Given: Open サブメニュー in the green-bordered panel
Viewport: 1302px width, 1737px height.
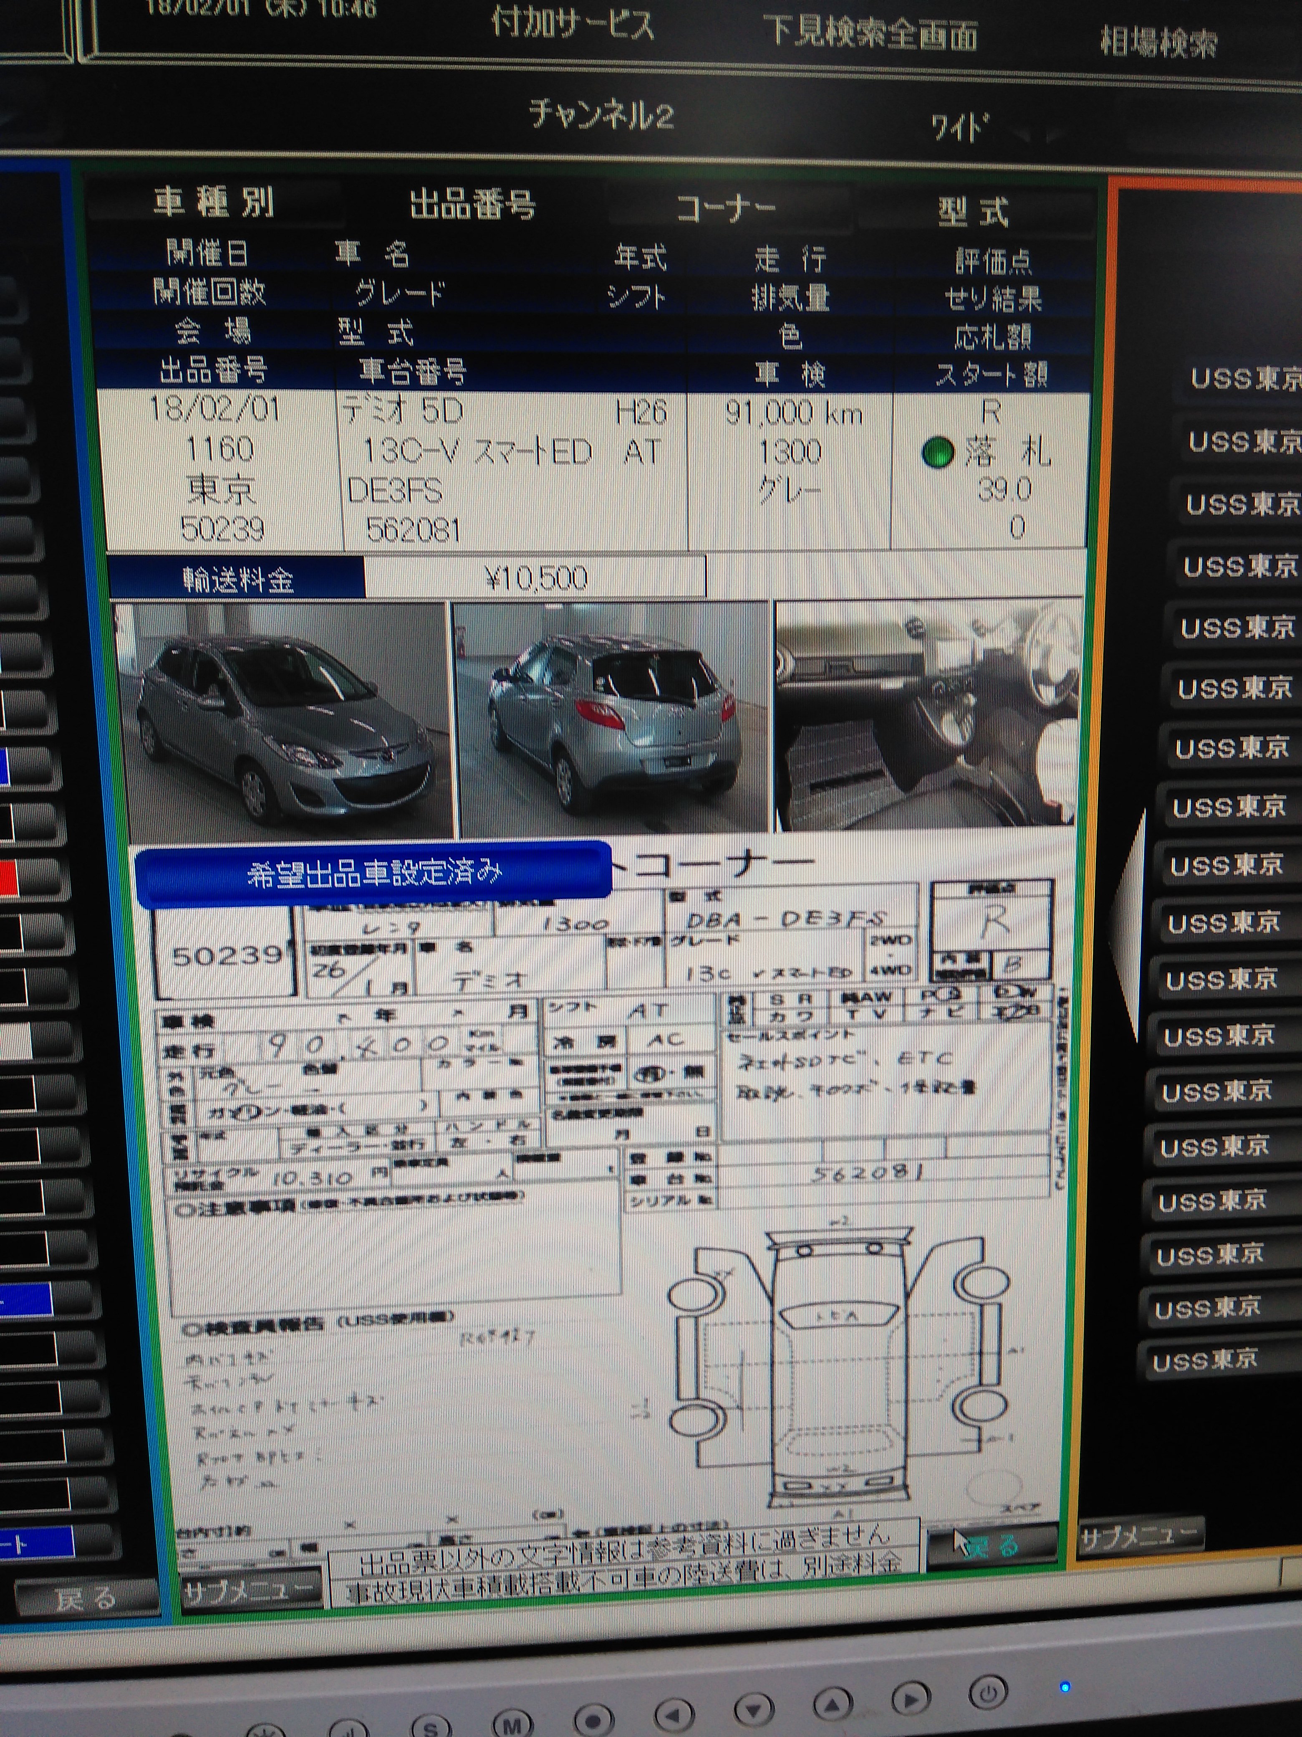Looking at the screenshot, I should click(x=250, y=1589).
